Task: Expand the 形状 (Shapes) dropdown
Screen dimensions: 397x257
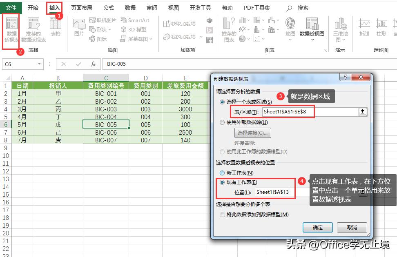Action: pyautogui.click(x=110, y=29)
